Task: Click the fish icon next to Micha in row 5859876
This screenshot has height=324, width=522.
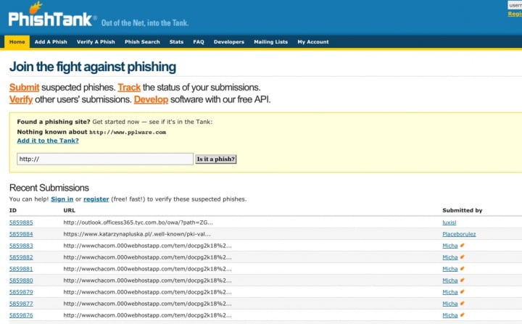Action: tap(462, 315)
